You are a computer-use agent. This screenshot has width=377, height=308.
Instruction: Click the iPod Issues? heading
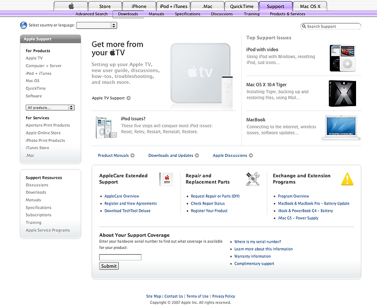tap(133, 119)
